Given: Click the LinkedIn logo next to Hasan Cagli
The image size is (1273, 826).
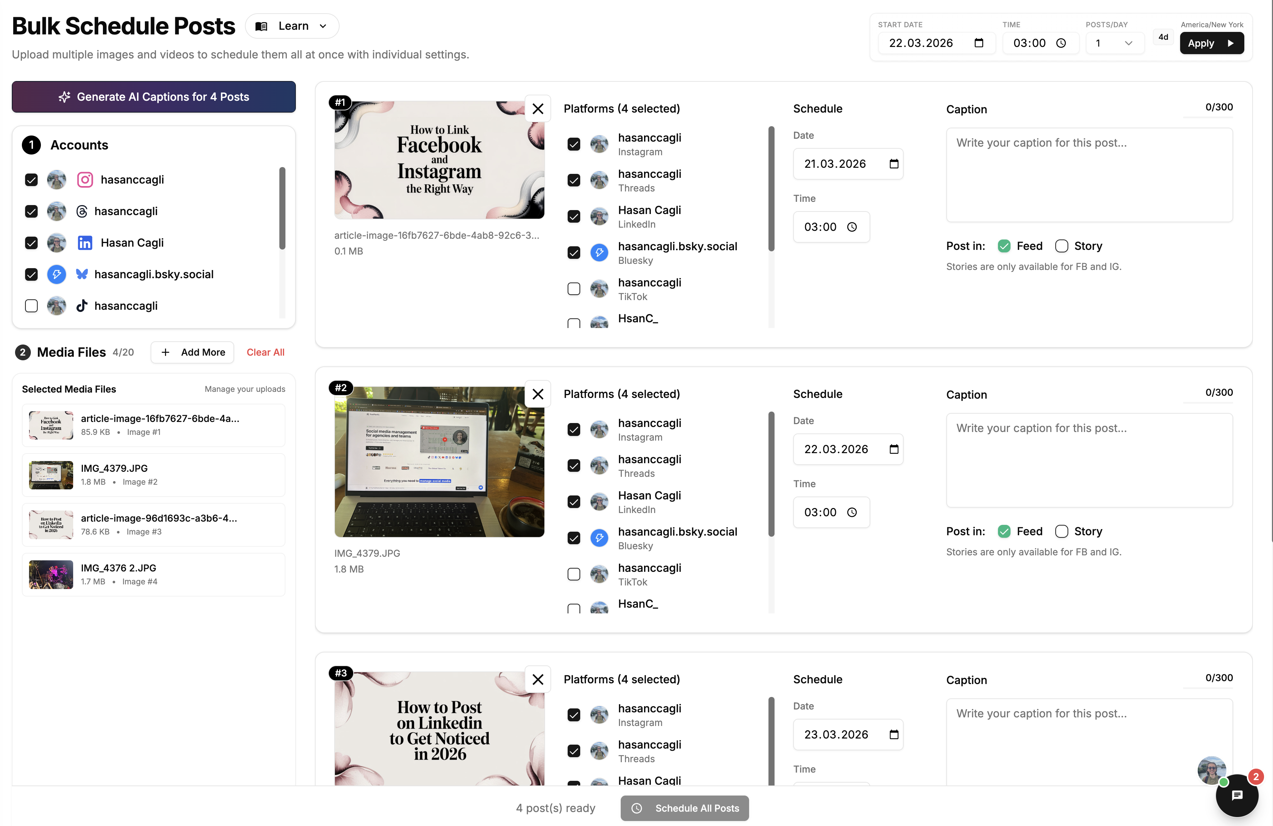Looking at the screenshot, I should coord(85,243).
